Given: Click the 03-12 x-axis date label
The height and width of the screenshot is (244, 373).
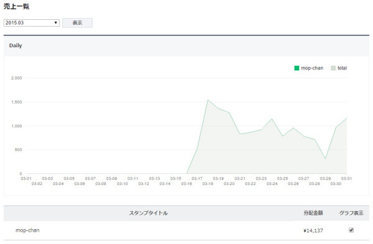Looking at the screenshot, I should click(144, 184).
